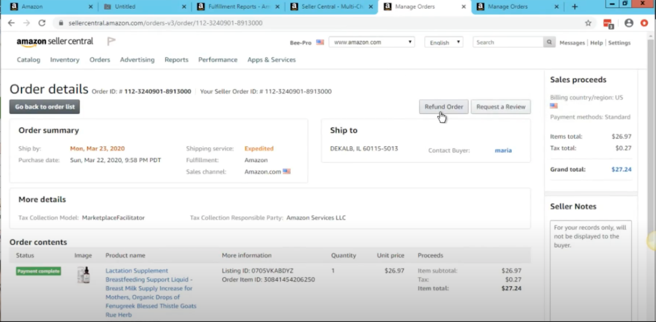Close the Untitled tab

[x=184, y=7]
